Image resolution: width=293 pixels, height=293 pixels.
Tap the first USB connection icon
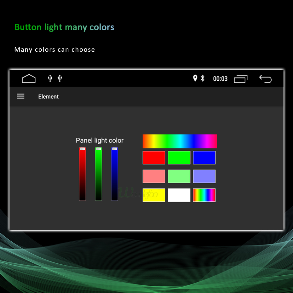[x=50, y=78]
